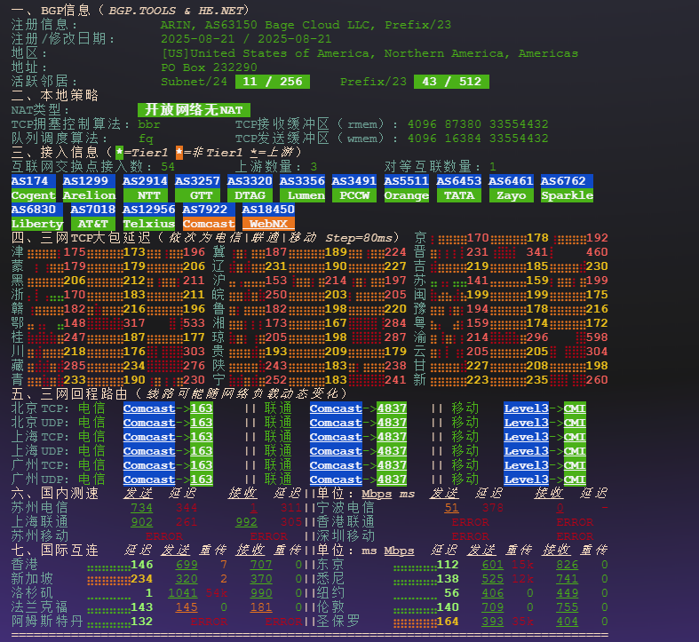Click the PCCW label
Screen dimensions: 699x642
click(354, 195)
